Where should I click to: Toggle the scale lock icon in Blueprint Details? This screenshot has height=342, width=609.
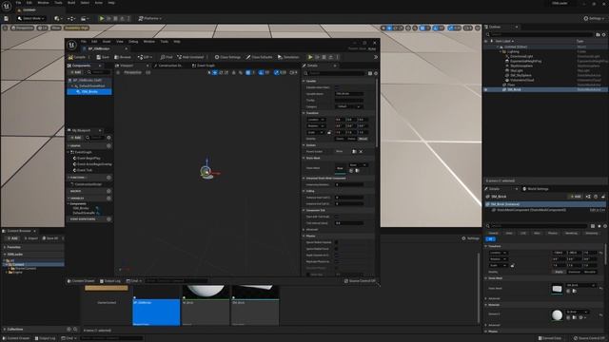point(329,133)
